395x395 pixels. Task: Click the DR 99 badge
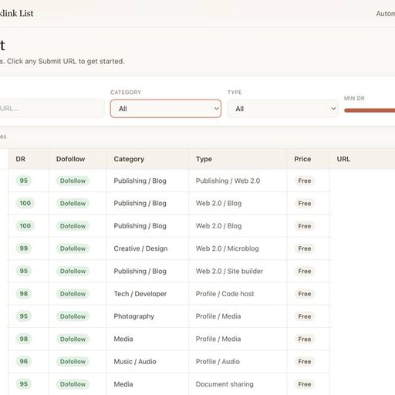pos(24,248)
